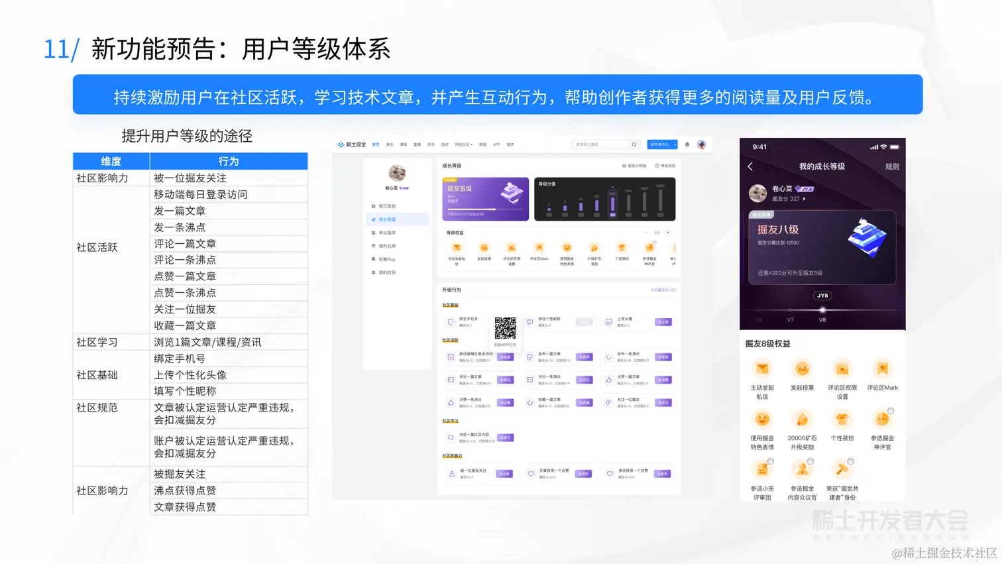1002x564 pixels.
Task: Tap 规则 in the mobile screen header
Action: pyautogui.click(x=892, y=166)
